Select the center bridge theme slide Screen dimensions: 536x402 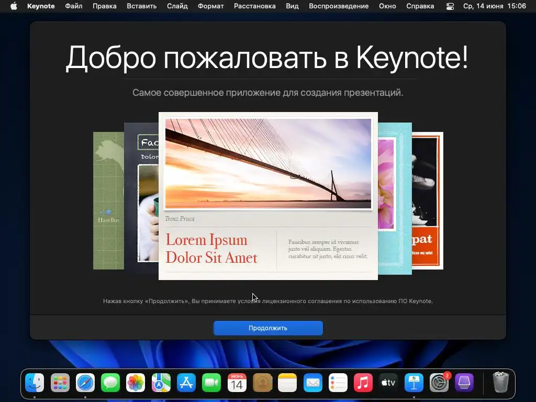(x=268, y=196)
